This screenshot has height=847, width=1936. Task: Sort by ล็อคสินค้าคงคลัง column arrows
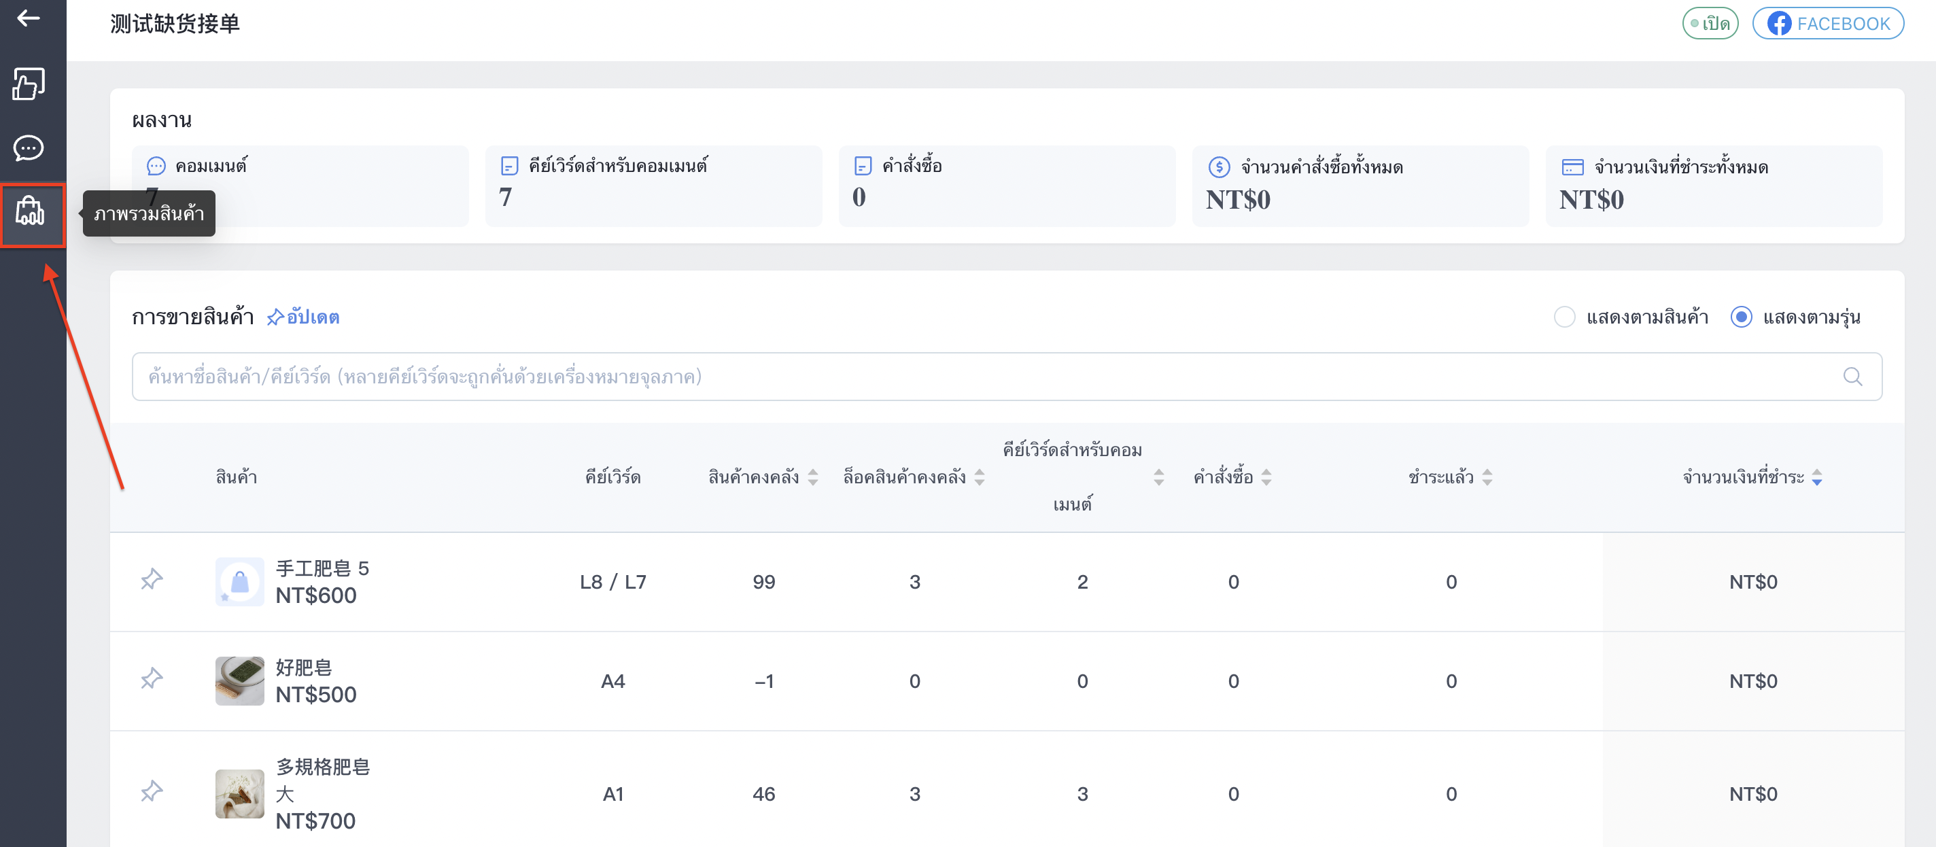pos(980,477)
